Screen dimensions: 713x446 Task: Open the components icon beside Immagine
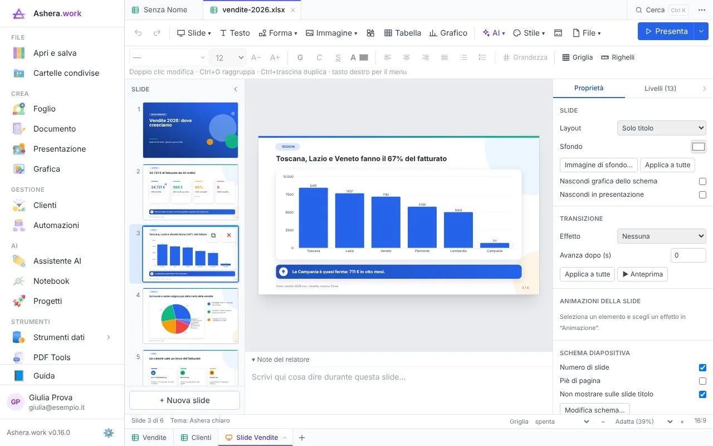(x=370, y=33)
